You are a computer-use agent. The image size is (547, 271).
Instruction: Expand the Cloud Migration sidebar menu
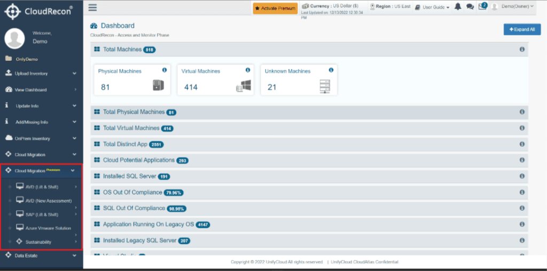pos(42,154)
